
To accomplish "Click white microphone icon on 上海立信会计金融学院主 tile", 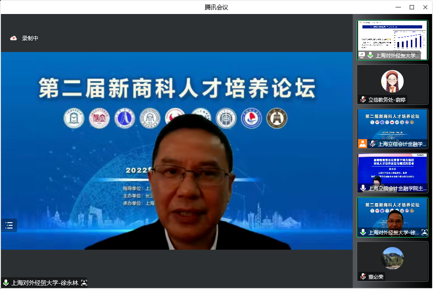I will tap(363, 188).
